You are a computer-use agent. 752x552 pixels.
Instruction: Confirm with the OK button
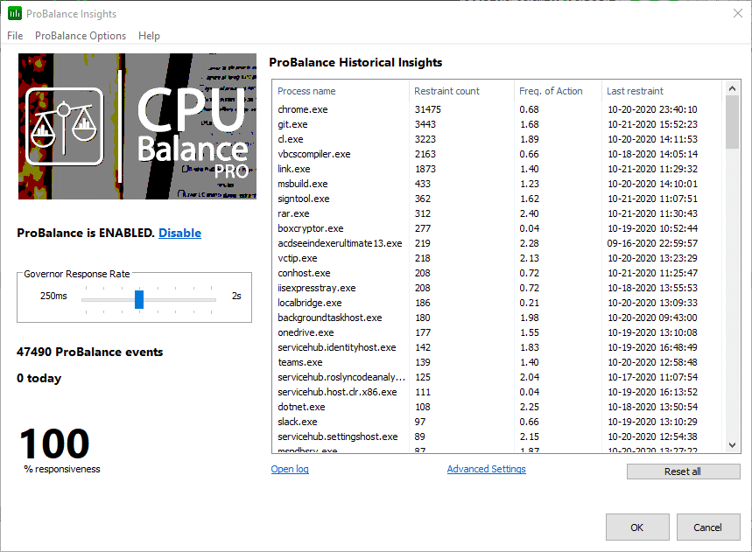(637, 528)
